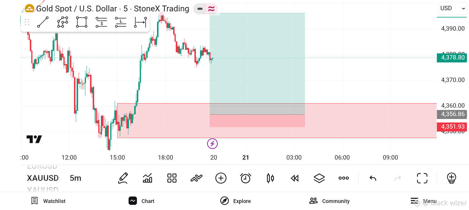Screen dimensions: 469x210
Task: Select the trend line drawing tool
Action: click(x=43, y=22)
